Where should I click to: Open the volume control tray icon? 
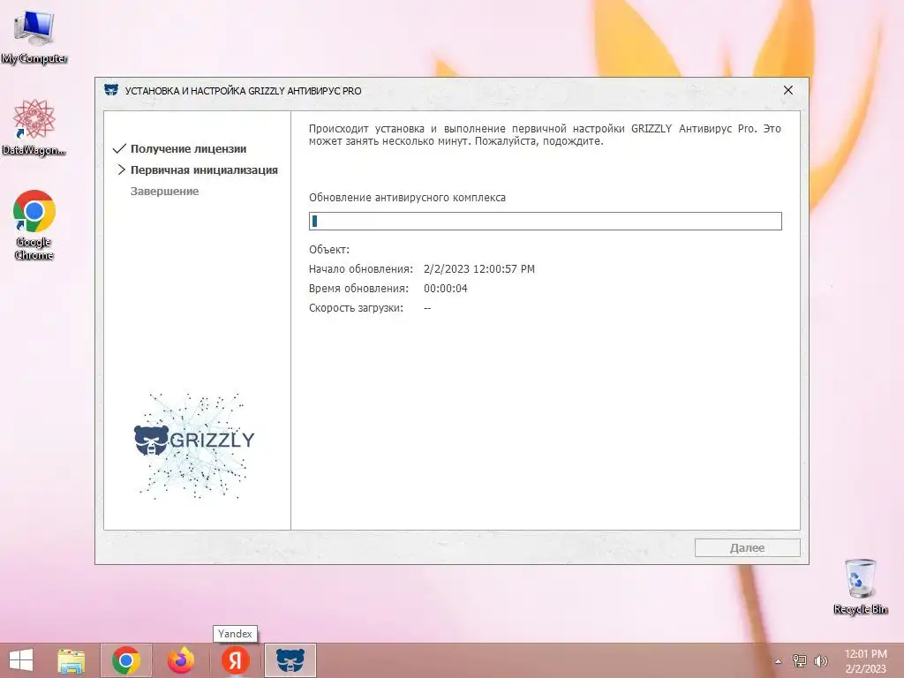point(820,661)
